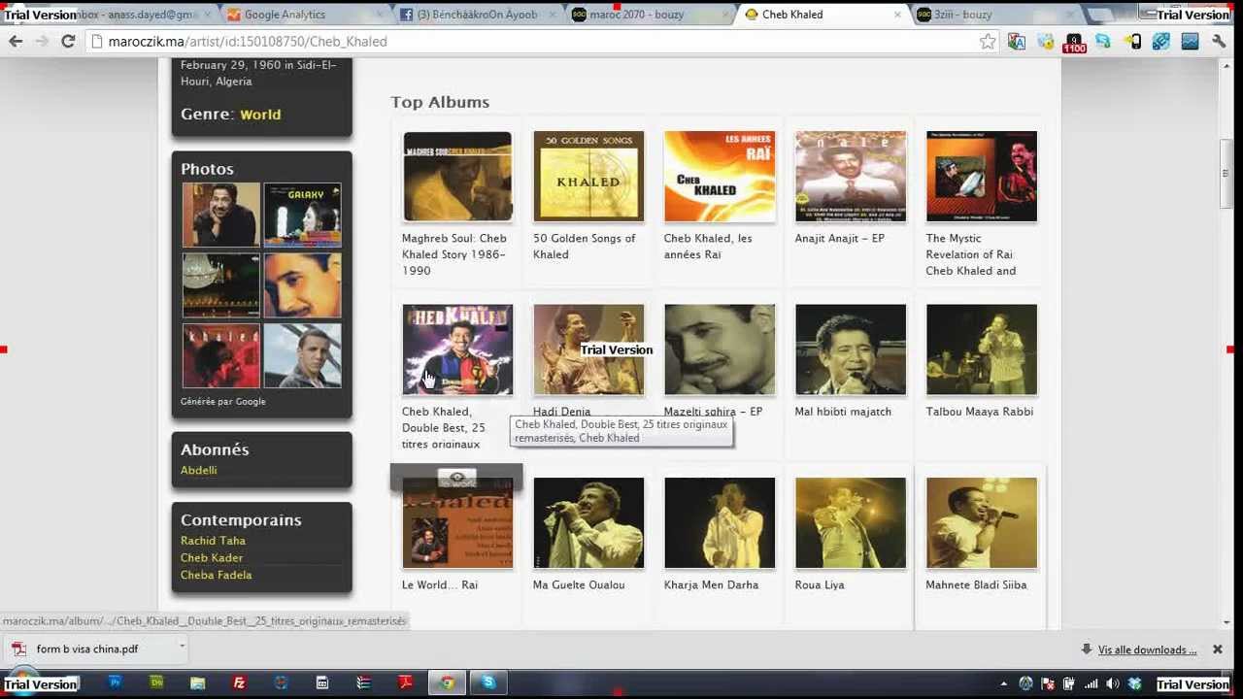This screenshot has width=1243, height=699.
Task: Open the Skype extension in Chrome toolbar
Action: click(1103, 41)
